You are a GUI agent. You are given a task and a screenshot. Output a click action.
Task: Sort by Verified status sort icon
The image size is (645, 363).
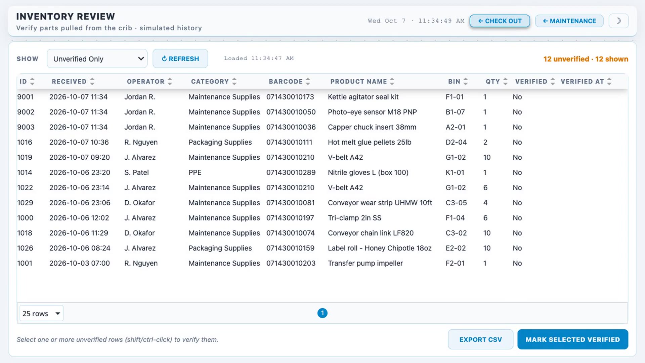553,81
